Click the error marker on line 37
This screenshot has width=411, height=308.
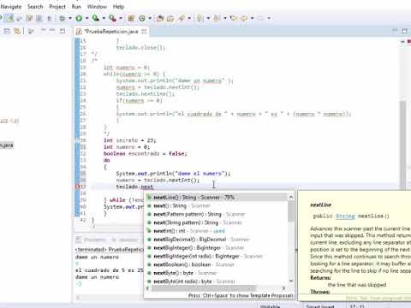[77, 187]
